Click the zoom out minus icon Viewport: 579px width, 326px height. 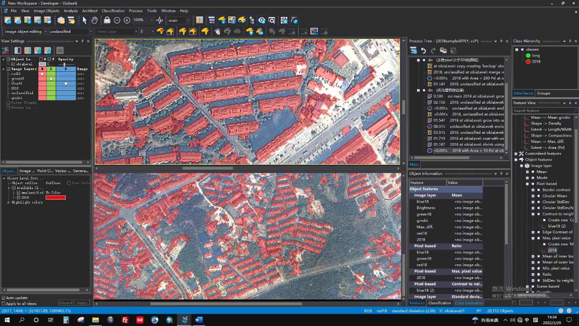(x=117, y=20)
